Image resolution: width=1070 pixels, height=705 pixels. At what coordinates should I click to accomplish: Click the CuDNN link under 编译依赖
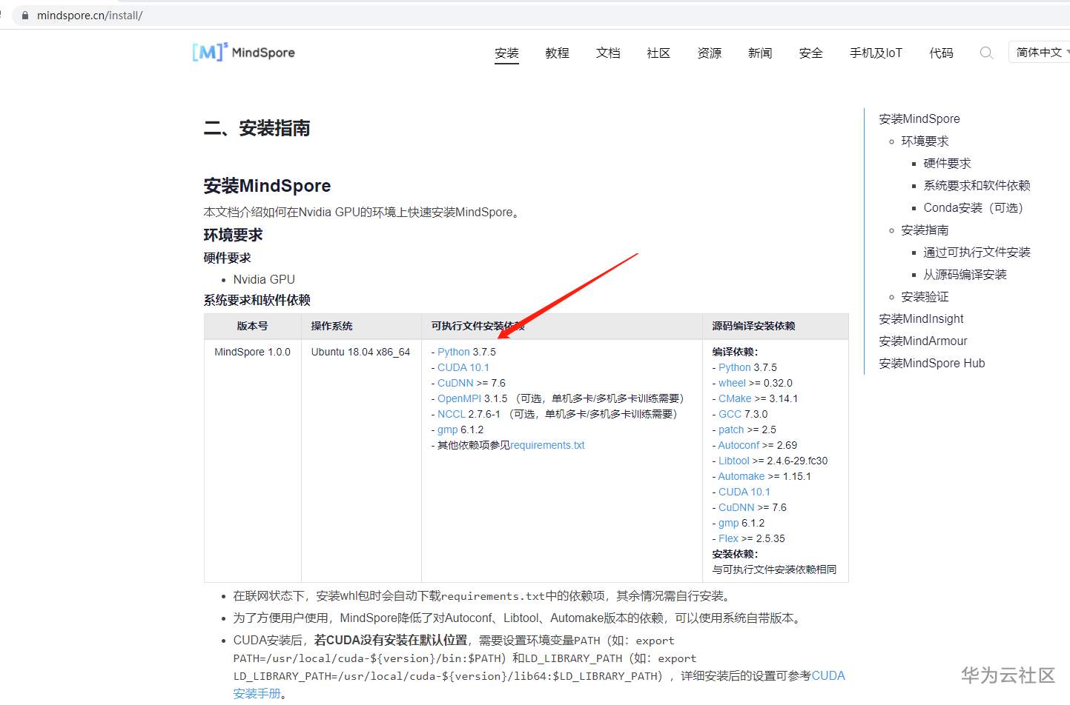[x=736, y=507]
